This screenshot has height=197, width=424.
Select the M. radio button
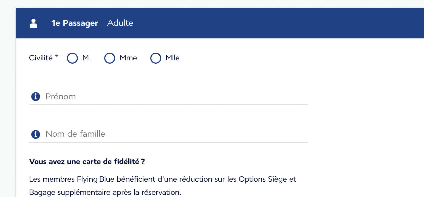coord(72,58)
